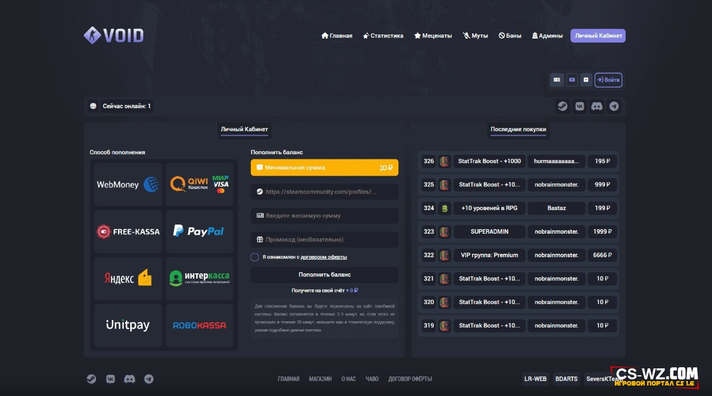Viewport: 712px width, 396px height.
Task: Click username hurmaaaaaaaa in row 326
Action: click(x=557, y=161)
